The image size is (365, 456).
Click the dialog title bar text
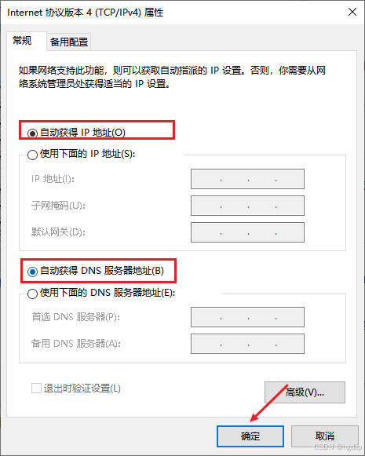[86, 13]
